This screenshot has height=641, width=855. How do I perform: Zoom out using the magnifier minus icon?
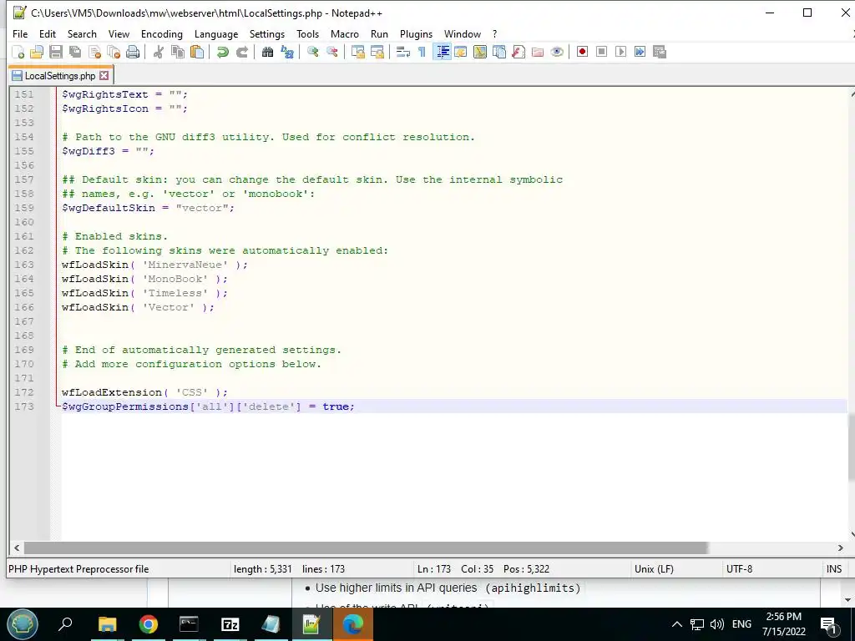point(331,52)
